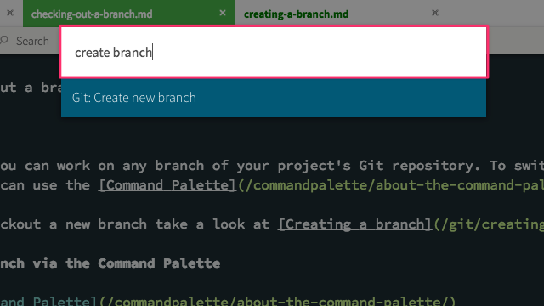This screenshot has height=306, width=544.
Task: Close the creating-a-branch.md tab
Action: tap(435, 13)
